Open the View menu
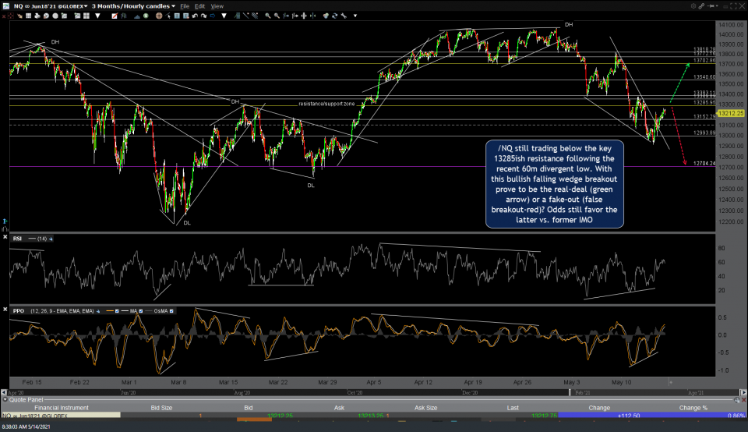The height and width of the screenshot is (432, 748). [217, 6]
